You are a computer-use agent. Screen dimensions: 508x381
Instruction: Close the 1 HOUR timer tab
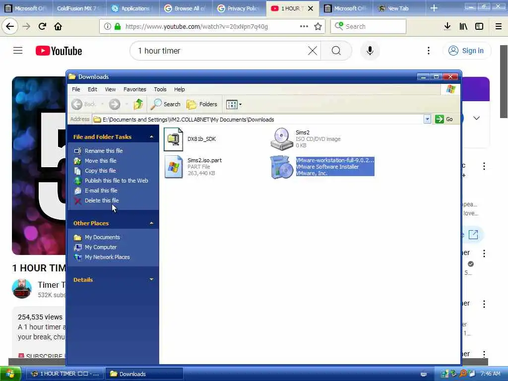(x=311, y=8)
